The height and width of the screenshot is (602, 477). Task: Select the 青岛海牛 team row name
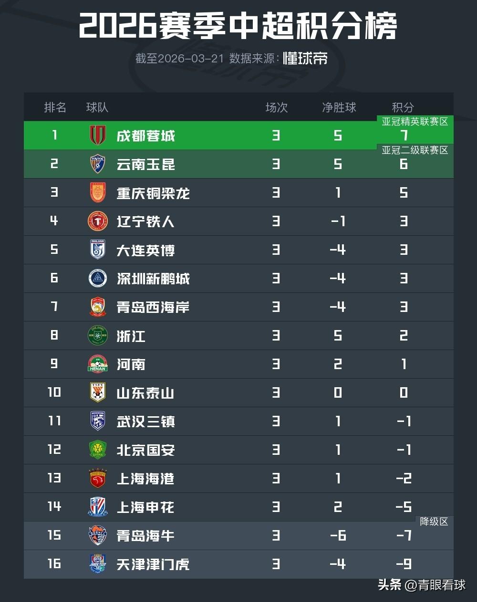[145, 536]
